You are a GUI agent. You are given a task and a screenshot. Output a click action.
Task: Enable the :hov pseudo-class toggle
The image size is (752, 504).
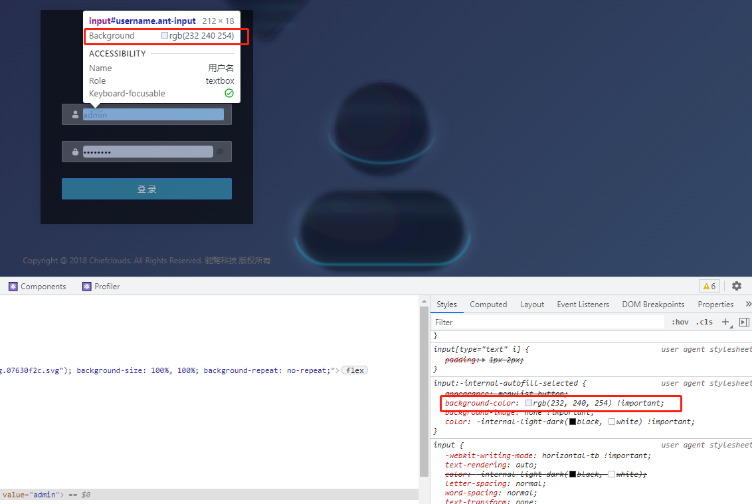pyautogui.click(x=680, y=322)
